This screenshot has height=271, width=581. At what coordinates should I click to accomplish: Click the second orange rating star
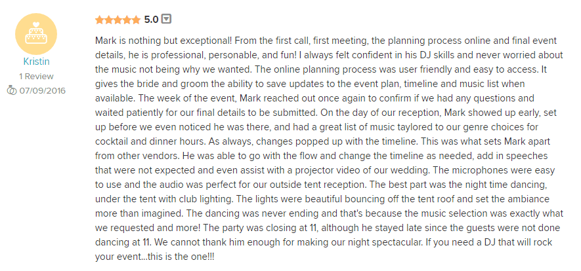(109, 20)
